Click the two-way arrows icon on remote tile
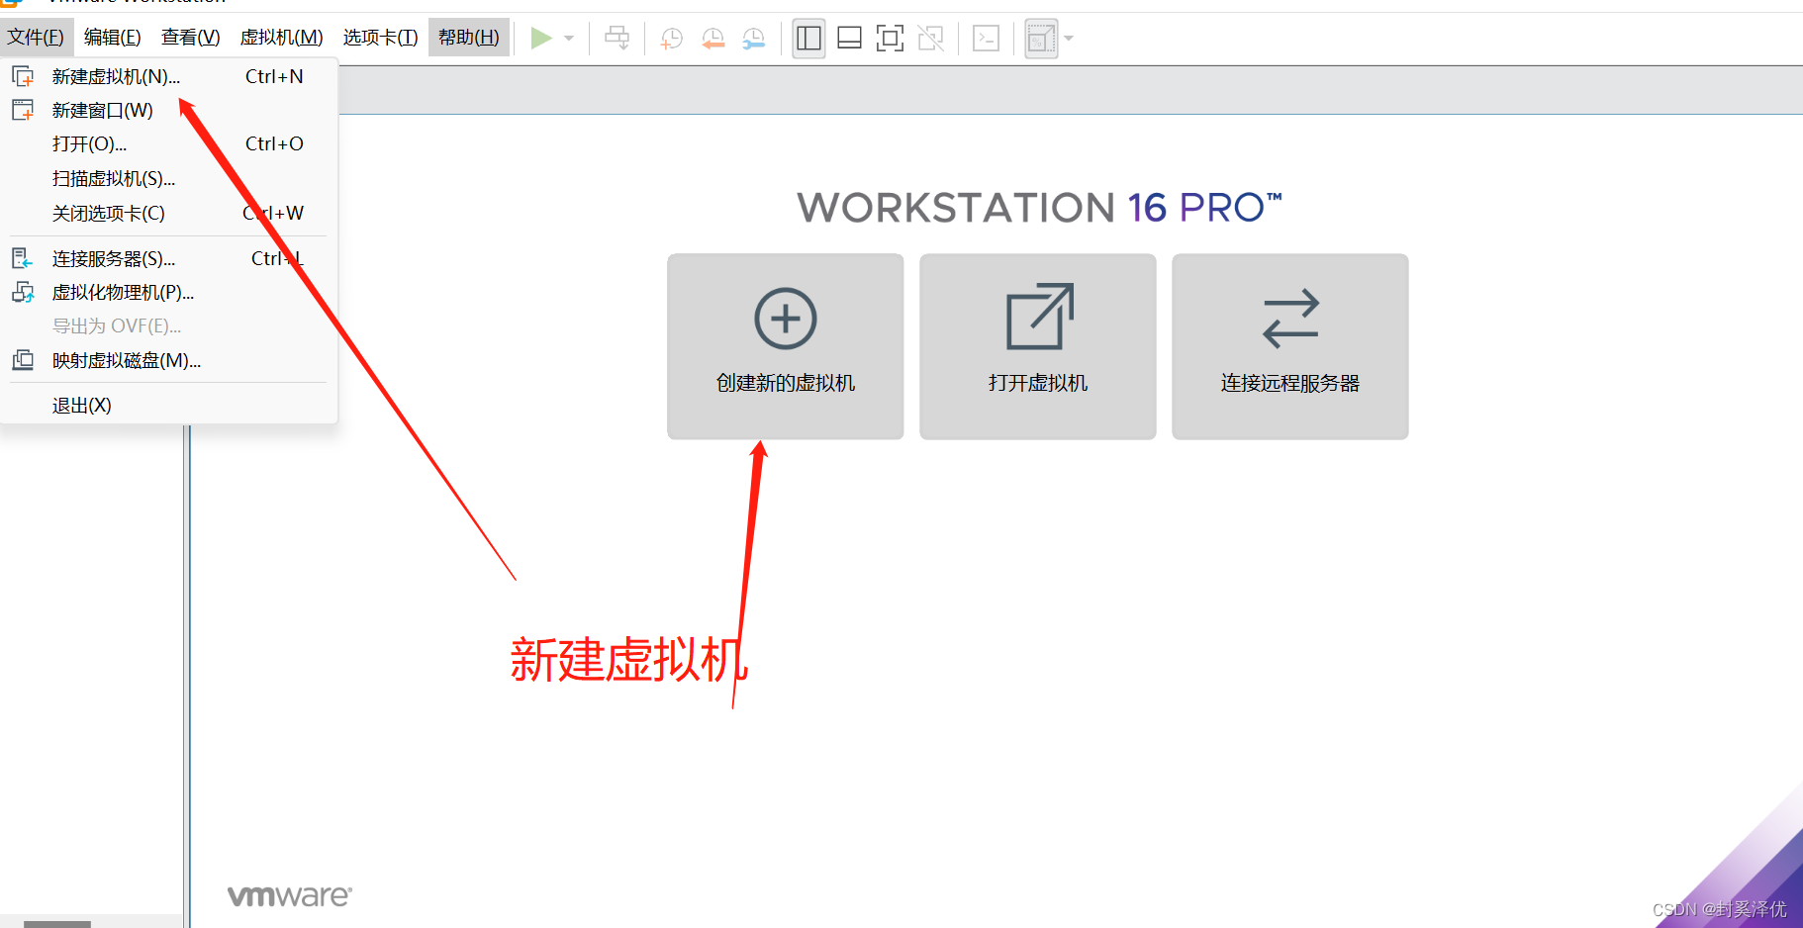Image resolution: width=1803 pixels, height=928 pixels. (x=1290, y=318)
